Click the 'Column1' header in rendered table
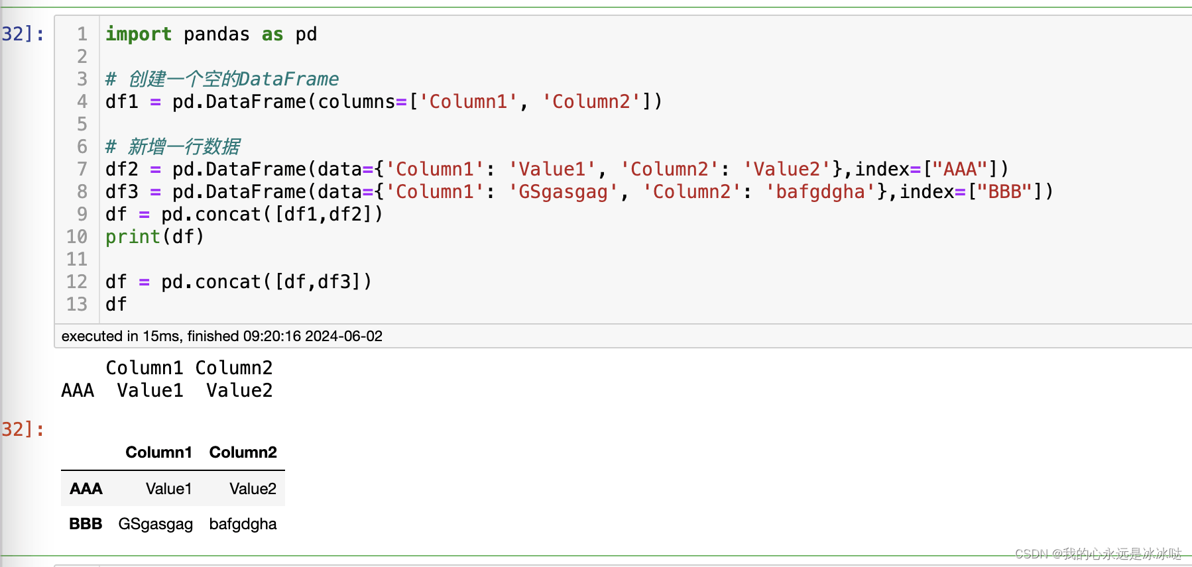 tap(158, 452)
